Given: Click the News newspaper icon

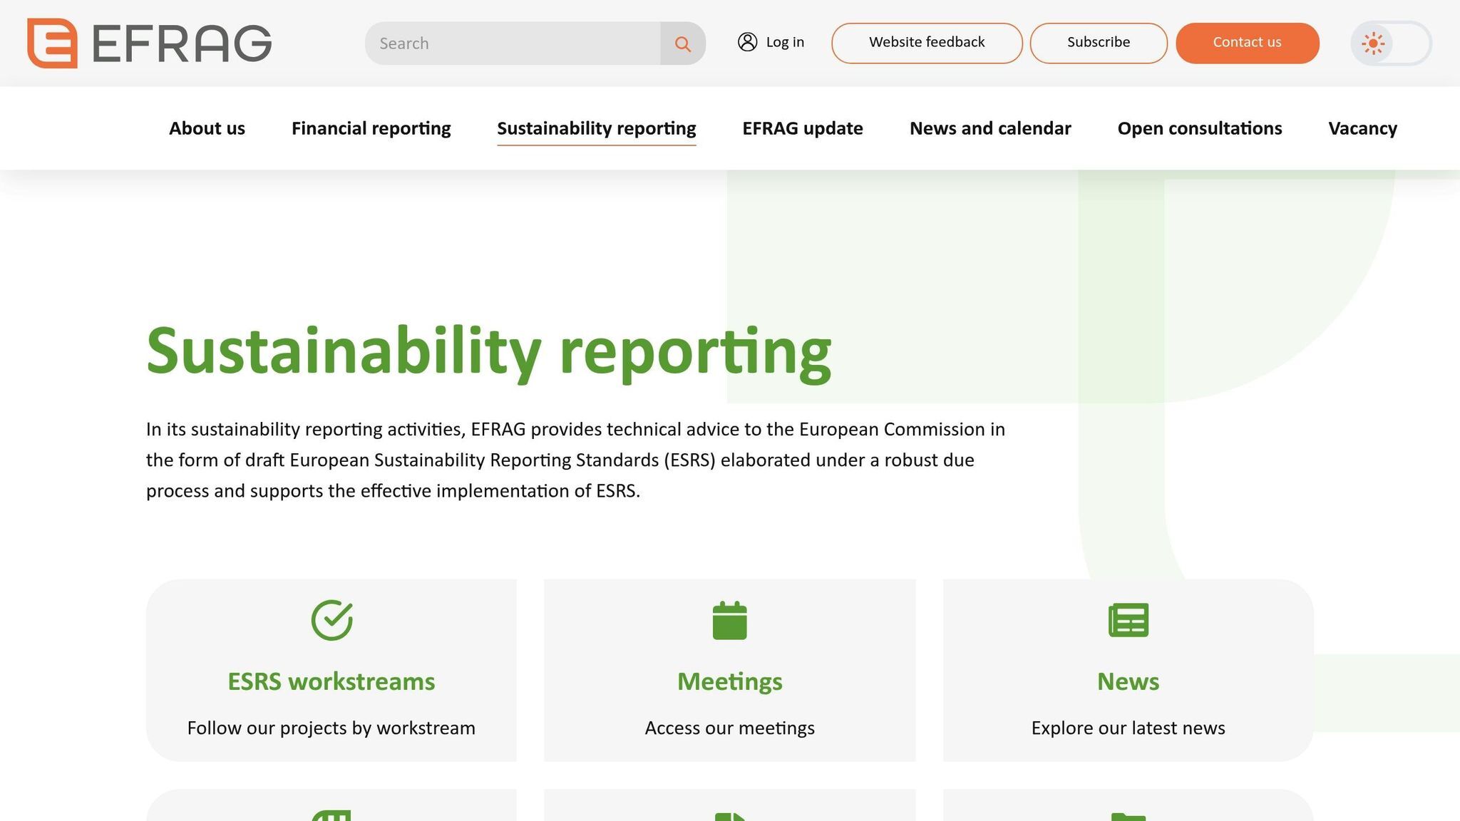Looking at the screenshot, I should pyautogui.click(x=1128, y=620).
